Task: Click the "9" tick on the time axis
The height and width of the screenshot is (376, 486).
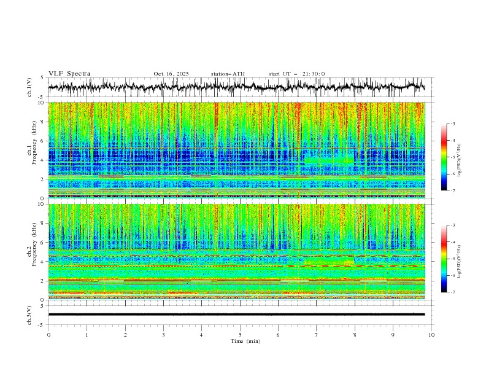Action: pos(393,335)
